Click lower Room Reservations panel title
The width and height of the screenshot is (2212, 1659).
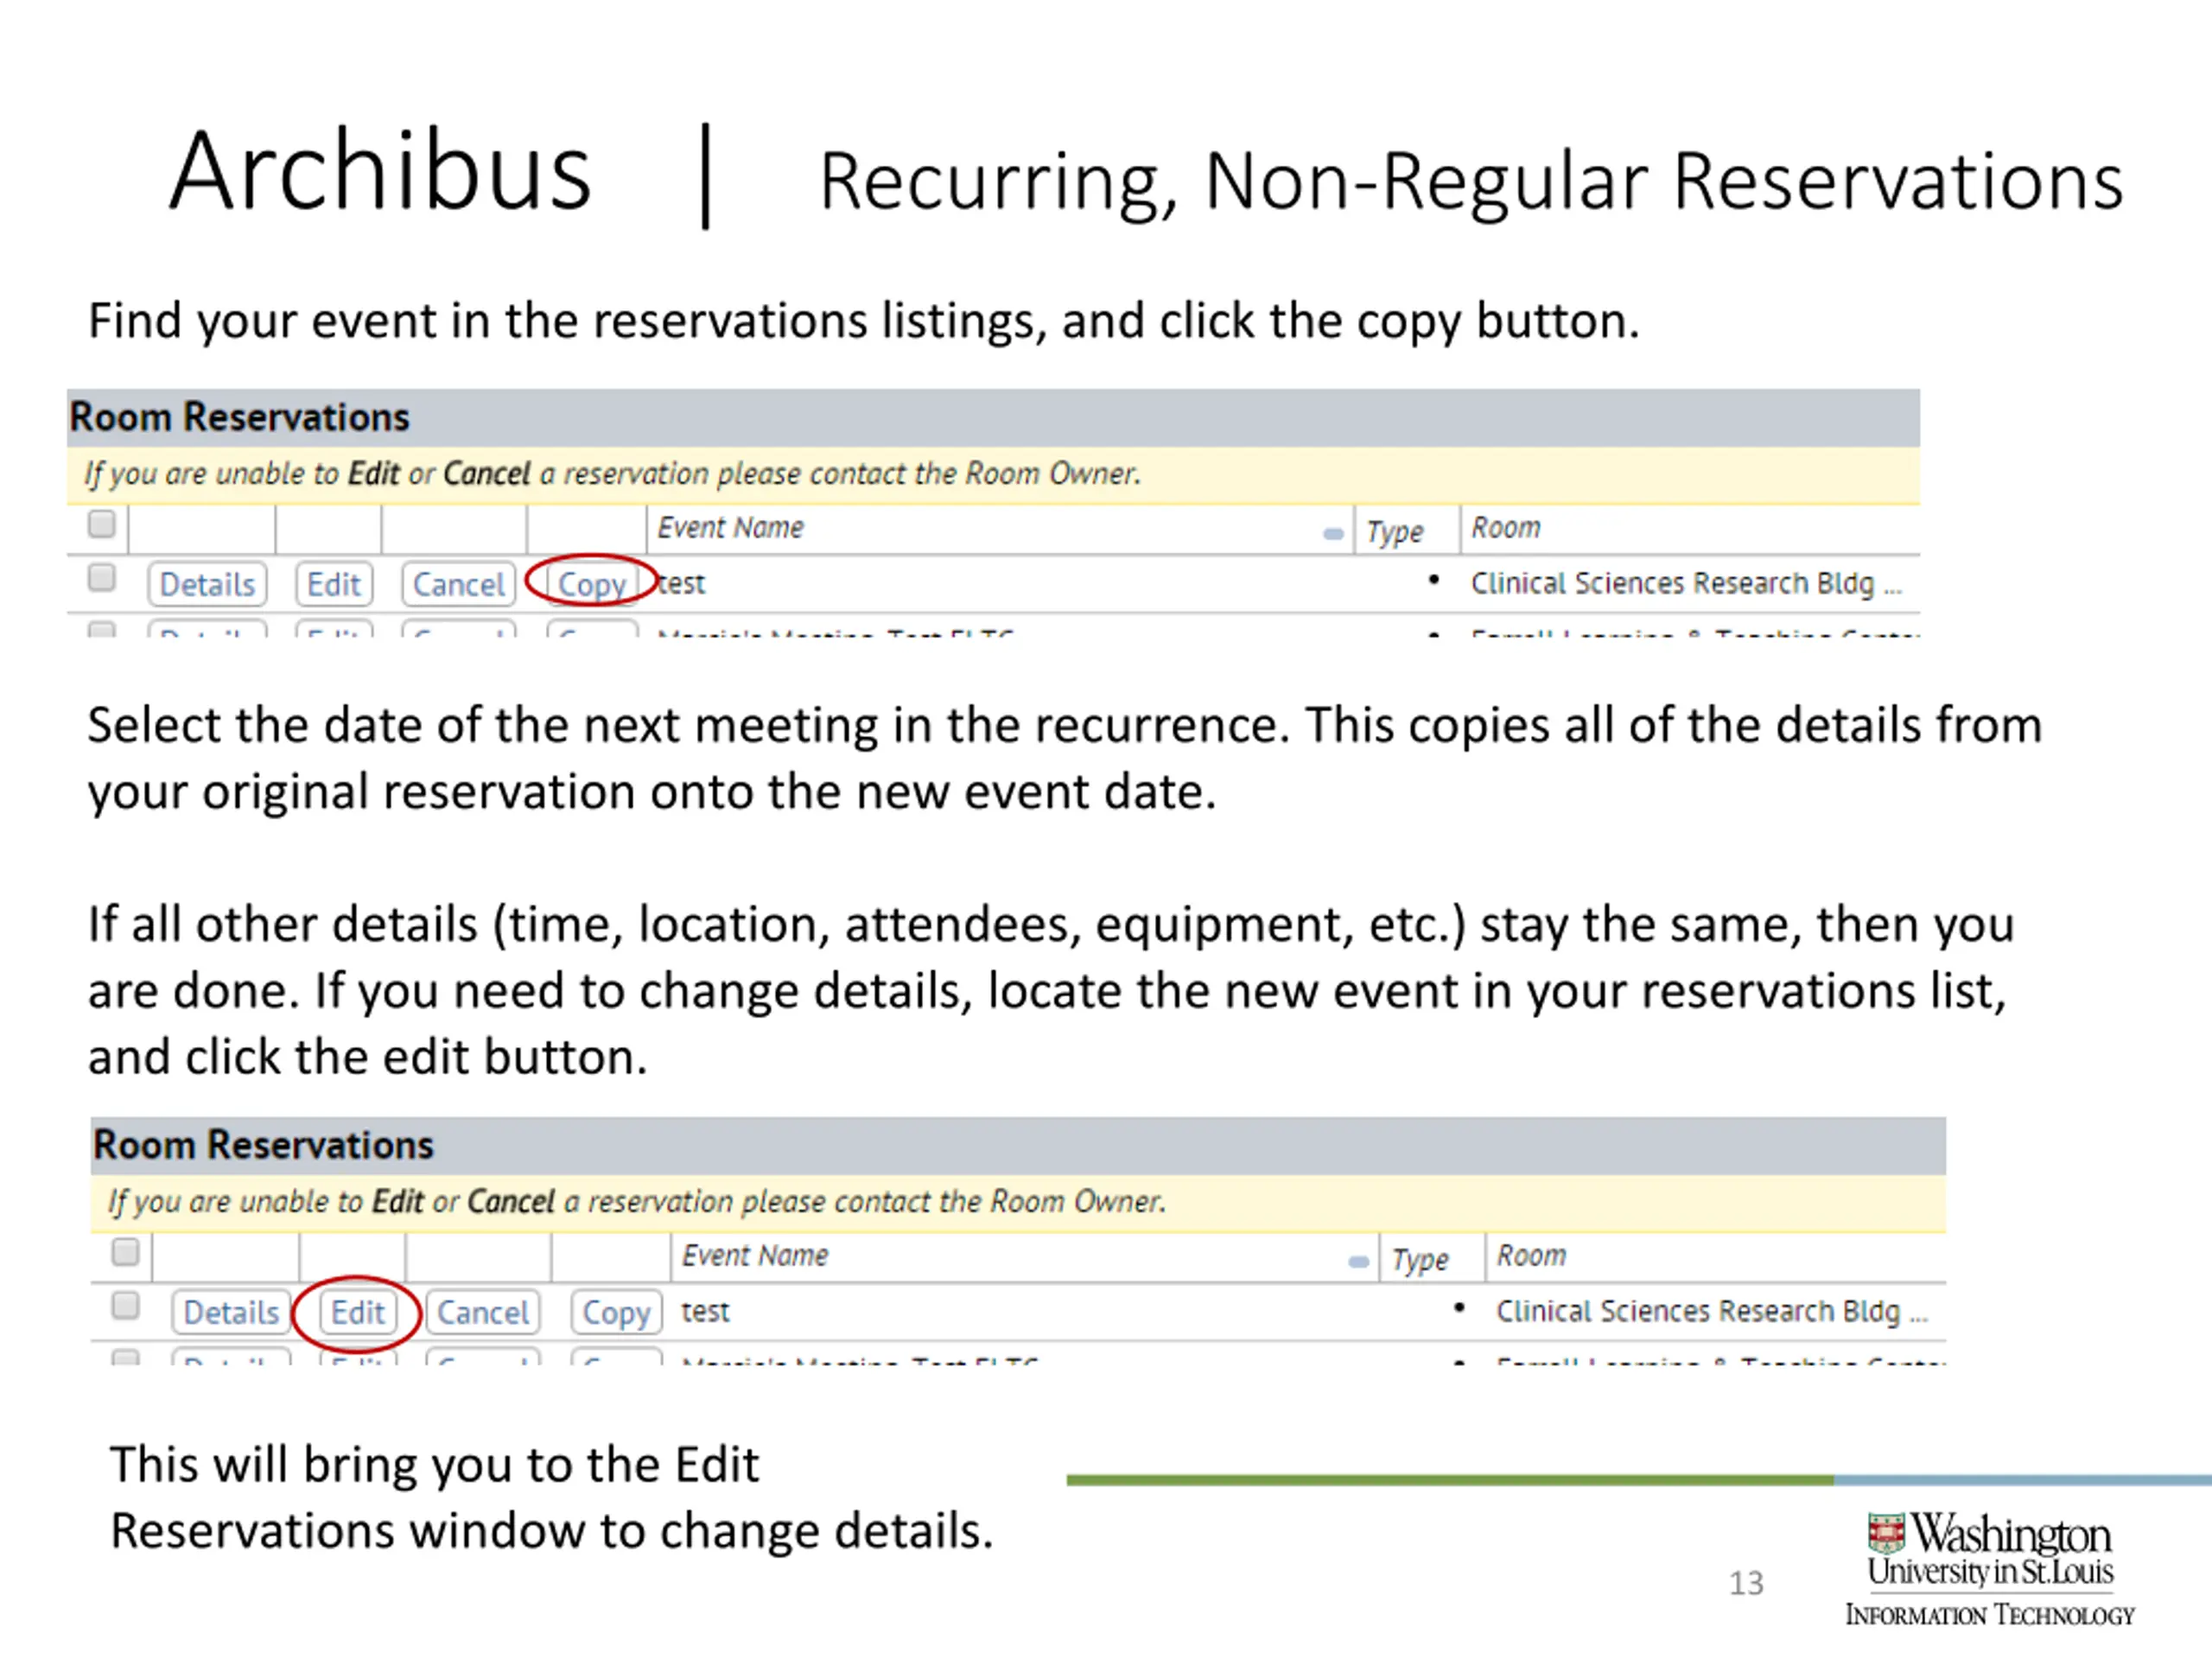click(x=264, y=1145)
